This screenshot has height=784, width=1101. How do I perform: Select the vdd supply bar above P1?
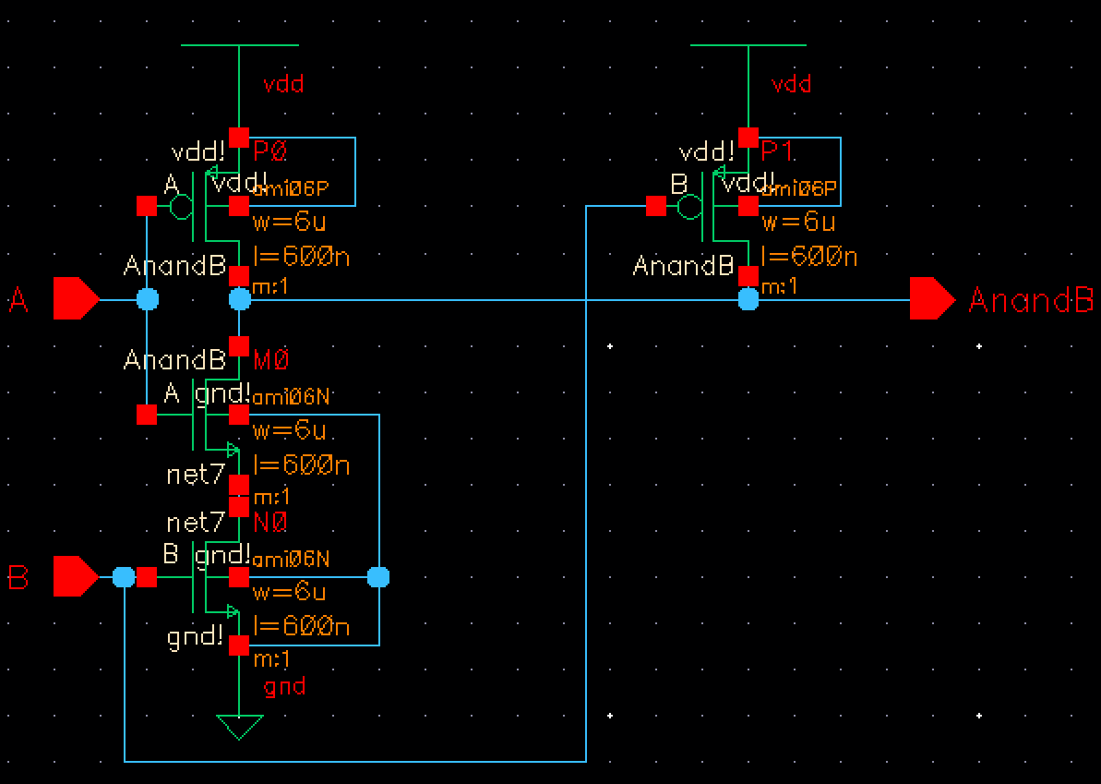(749, 45)
